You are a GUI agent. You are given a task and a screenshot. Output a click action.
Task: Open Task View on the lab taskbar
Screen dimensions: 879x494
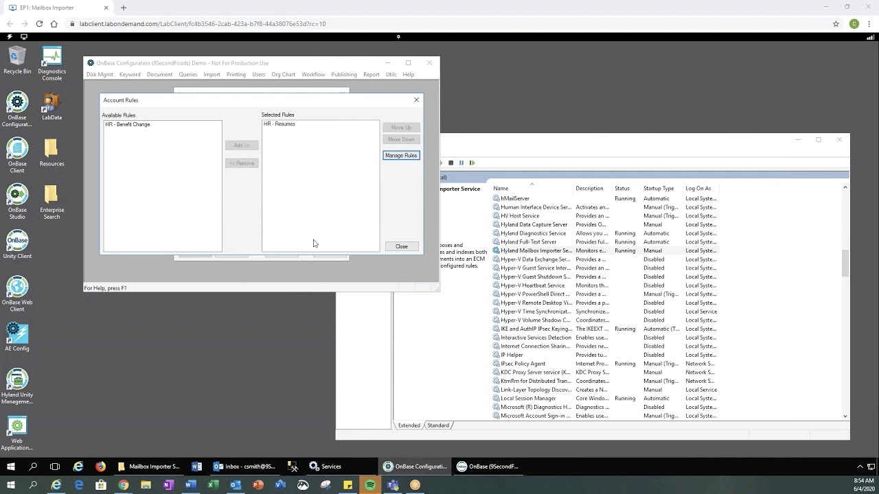pos(55,467)
